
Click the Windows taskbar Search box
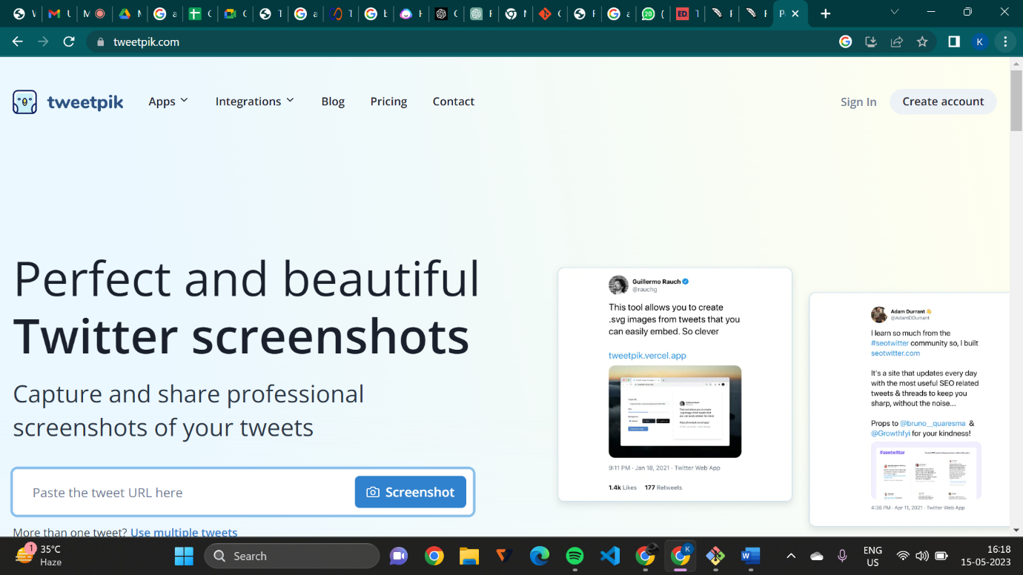[291, 556]
